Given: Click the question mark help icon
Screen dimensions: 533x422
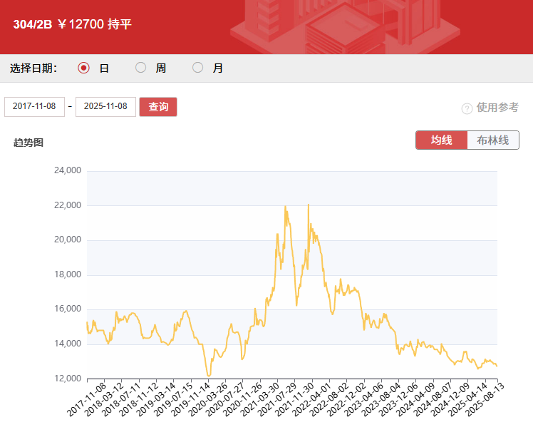Looking at the screenshot, I should point(467,108).
